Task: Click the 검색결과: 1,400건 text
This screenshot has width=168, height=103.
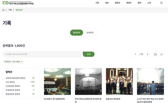Action: (x=14, y=46)
